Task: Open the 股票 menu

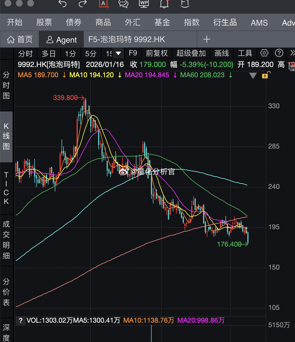Action: click(44, 22)
